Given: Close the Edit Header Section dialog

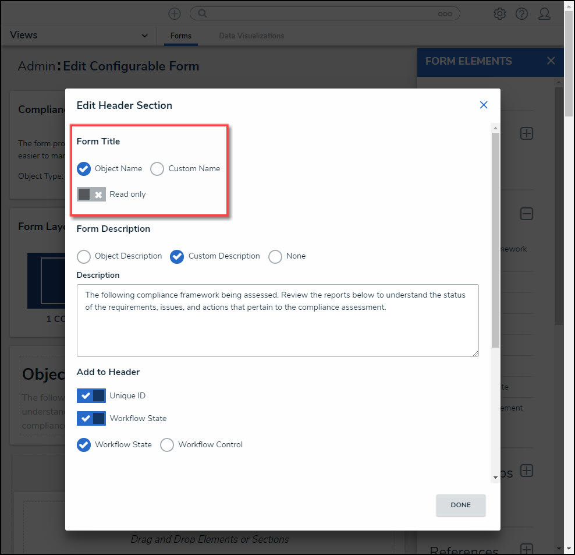Looking at the screenshot, I should tap(483, 105).
